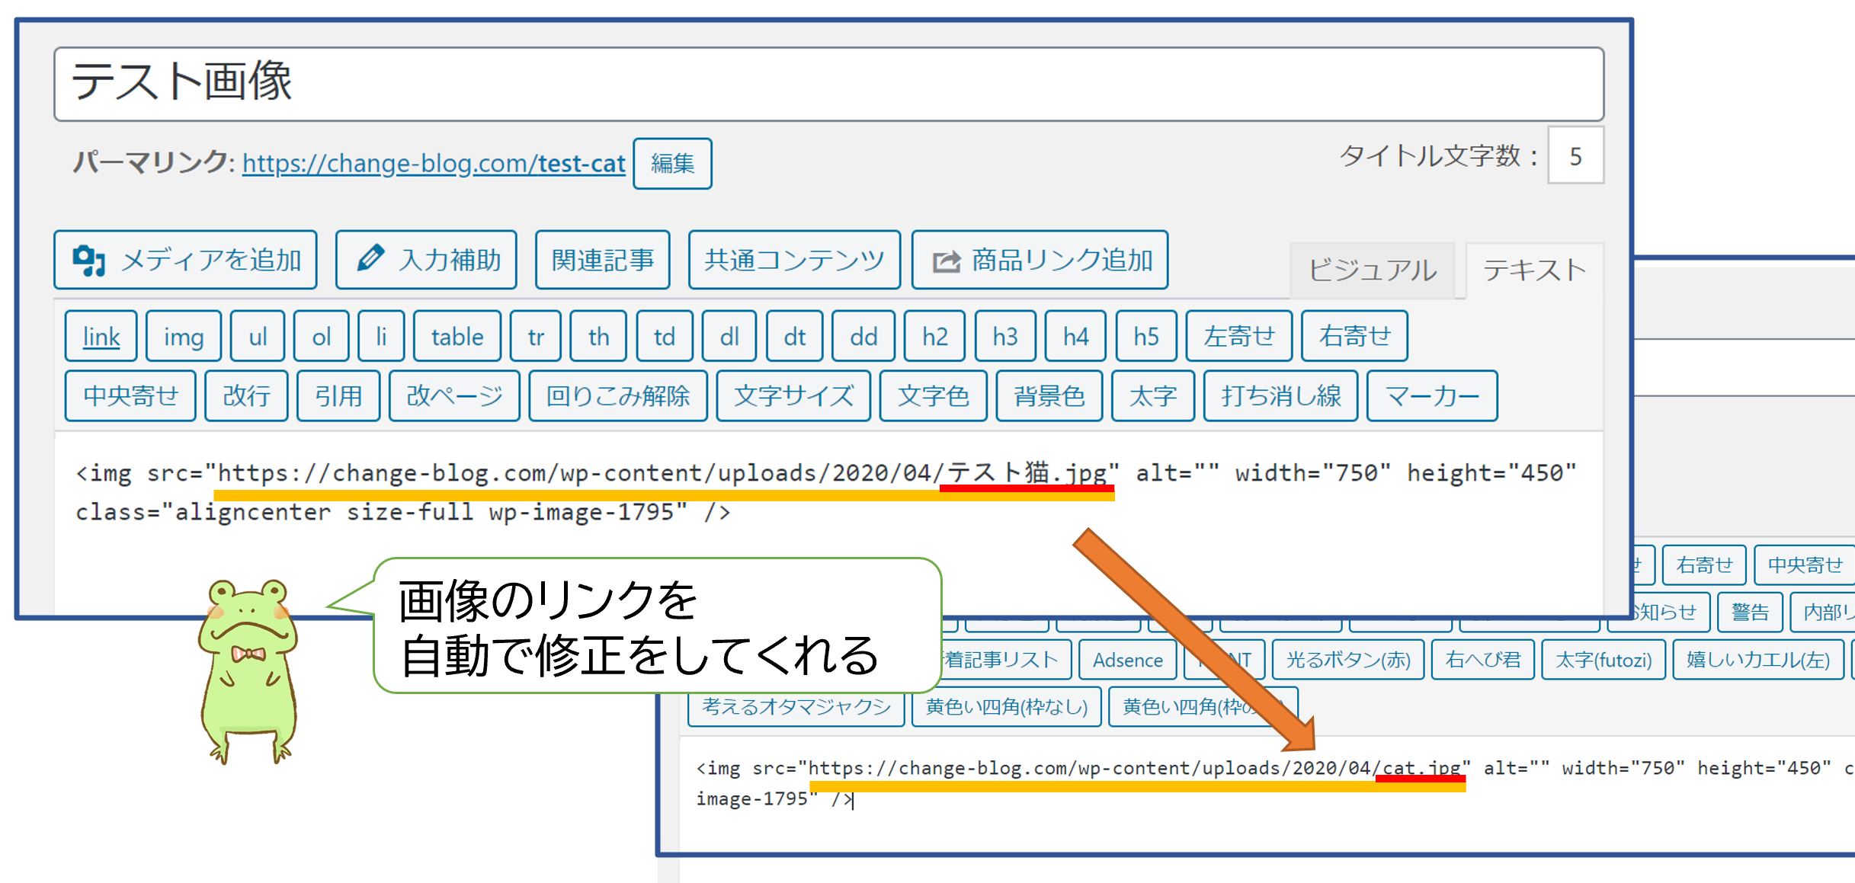Insert a table tag using table button

click(x=457, y=336)
